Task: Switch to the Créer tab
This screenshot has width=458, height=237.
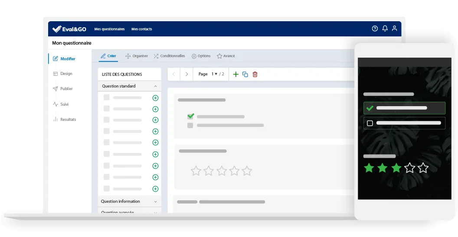Action: [108, 56]
